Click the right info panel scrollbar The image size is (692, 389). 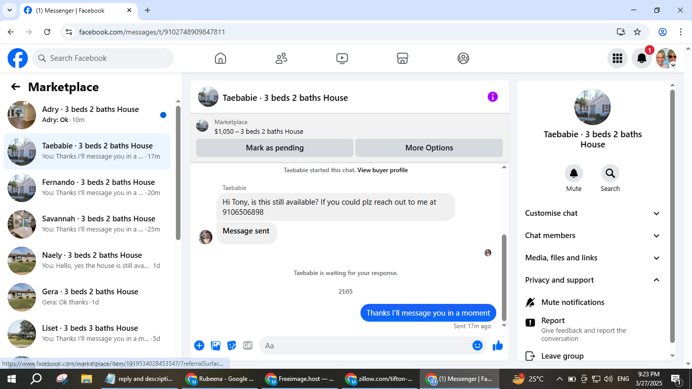pos(673,216)
